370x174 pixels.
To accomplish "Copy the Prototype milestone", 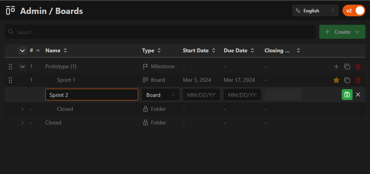I will pyautogui.click(x=347, y=67).
